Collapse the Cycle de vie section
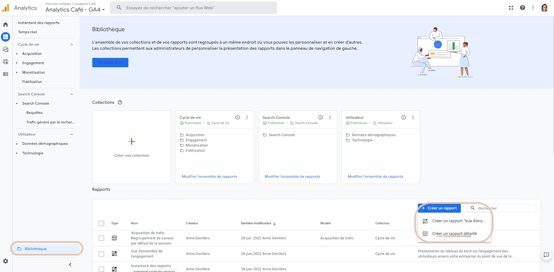 pos(71,44)
